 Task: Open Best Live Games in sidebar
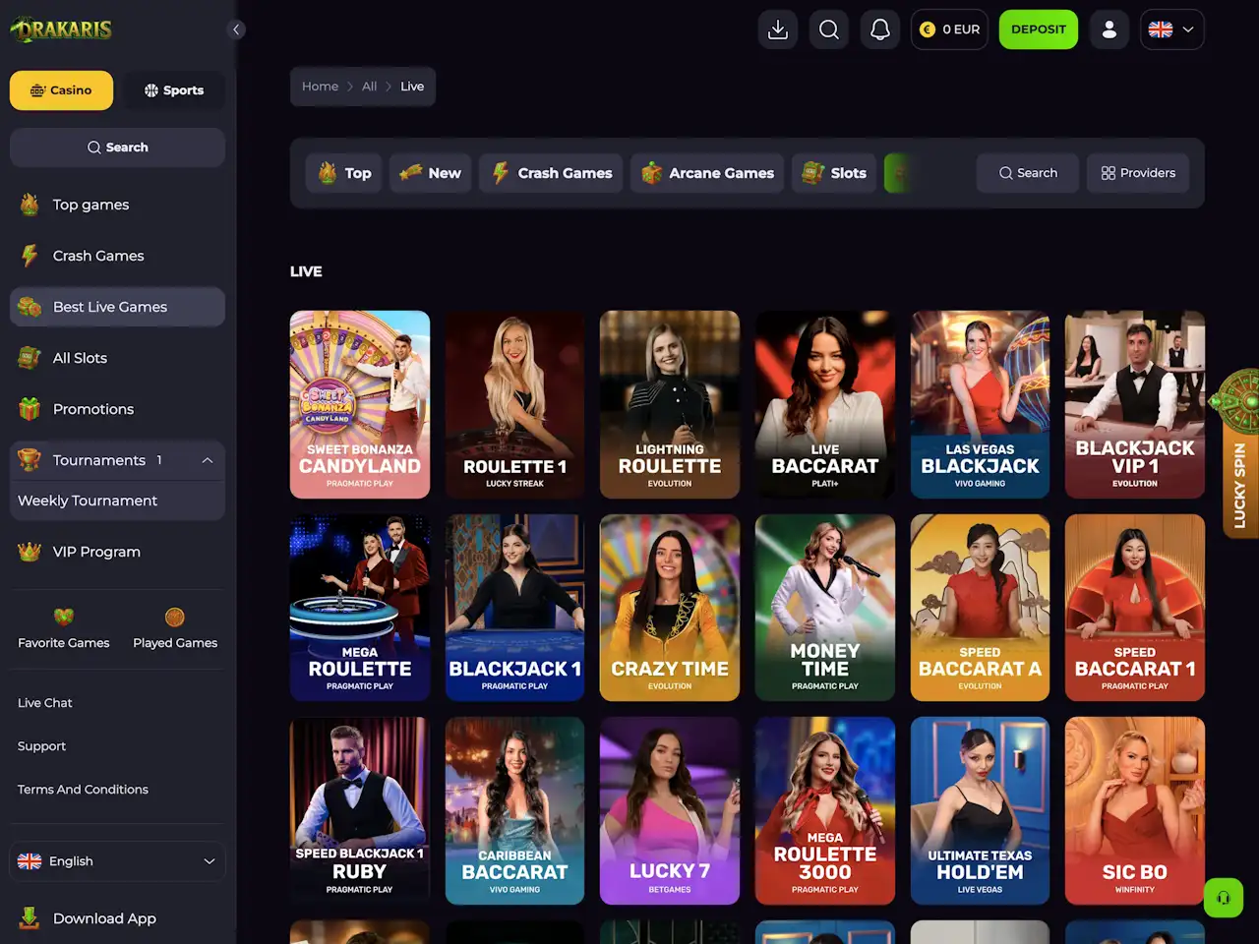click(x=117, y=307)
